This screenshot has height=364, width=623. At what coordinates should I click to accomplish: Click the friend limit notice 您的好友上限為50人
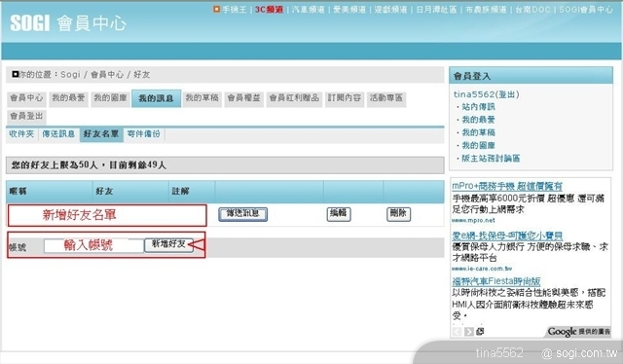tap(225, 164)
